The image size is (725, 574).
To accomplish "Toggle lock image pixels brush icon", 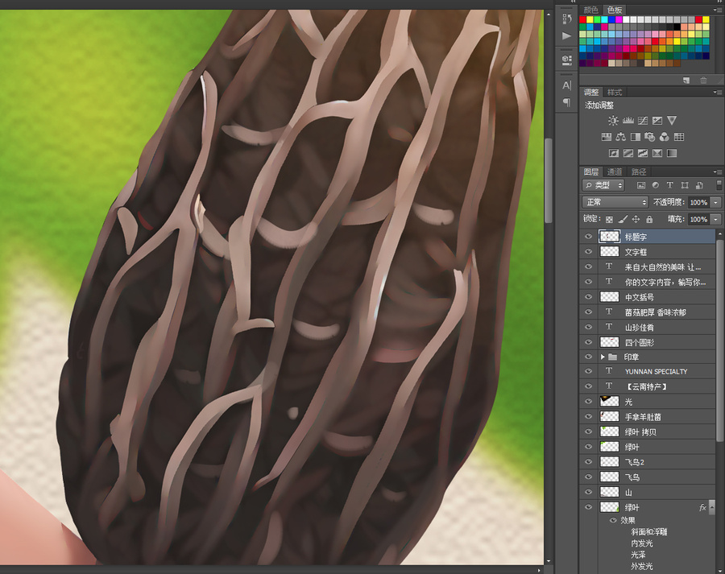I will click(x=623, y=220).
